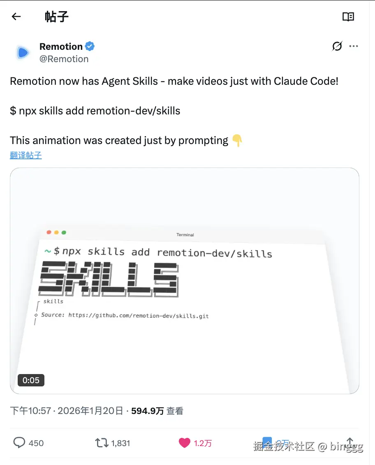Image resolution: width=375 pixels, height=465 pixels.
Task: Click the 1,831 repost count
Action: (120, 443)
